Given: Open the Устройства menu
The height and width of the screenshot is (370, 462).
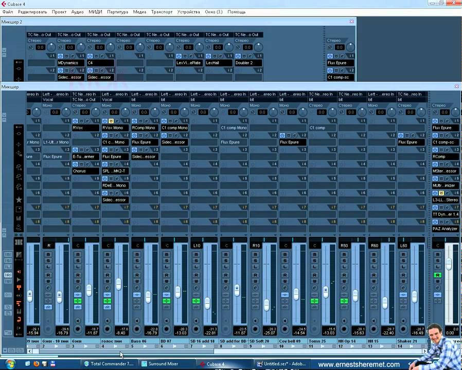Looking at the screenshot, I should tap(189, 12).
